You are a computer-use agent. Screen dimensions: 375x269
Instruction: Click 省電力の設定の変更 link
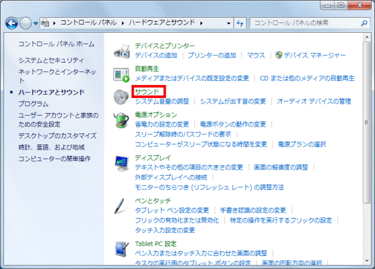click(162, 124)
